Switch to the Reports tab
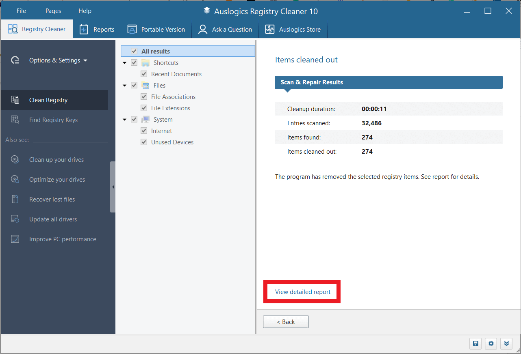The image size is (521, 354). [97, 30]
